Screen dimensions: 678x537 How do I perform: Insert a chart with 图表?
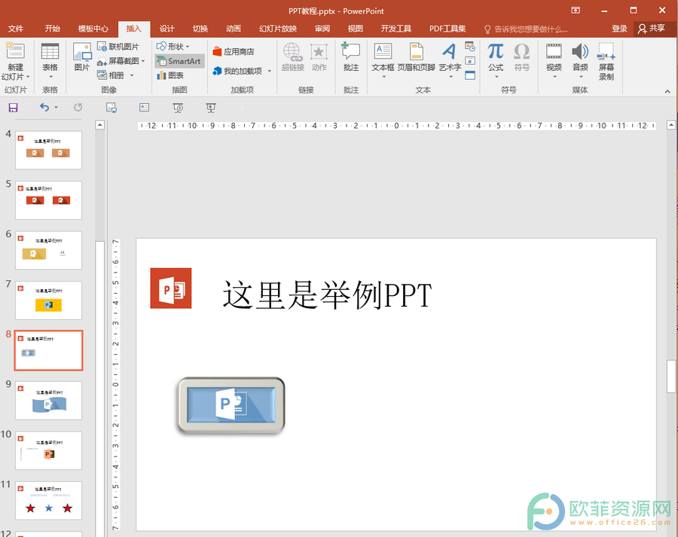click(170, 75)
